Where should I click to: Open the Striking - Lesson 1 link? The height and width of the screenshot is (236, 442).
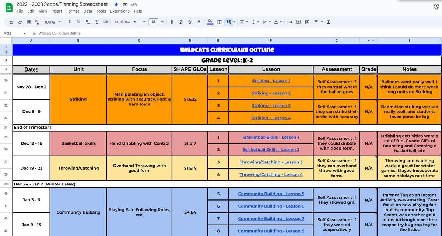pyautogui.click(x=271, y=81)
